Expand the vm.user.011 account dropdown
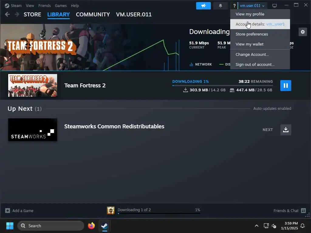The height and width of the screenshot is (233, 311). (x=252, y=6)
